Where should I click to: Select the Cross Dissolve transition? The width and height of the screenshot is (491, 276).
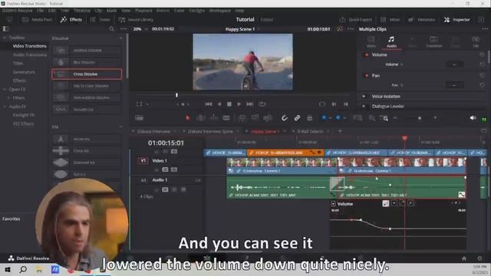87,74
